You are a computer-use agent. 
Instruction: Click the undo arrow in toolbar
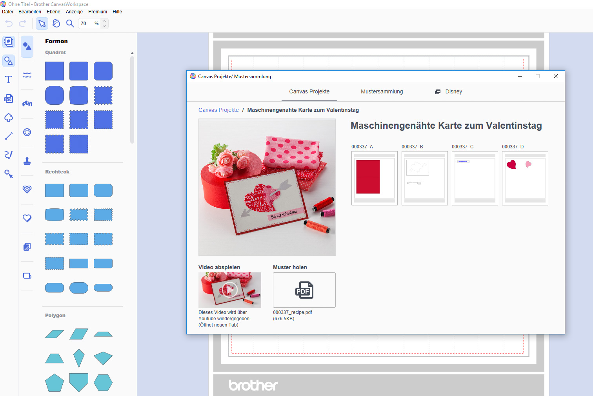tap(9, 24)
